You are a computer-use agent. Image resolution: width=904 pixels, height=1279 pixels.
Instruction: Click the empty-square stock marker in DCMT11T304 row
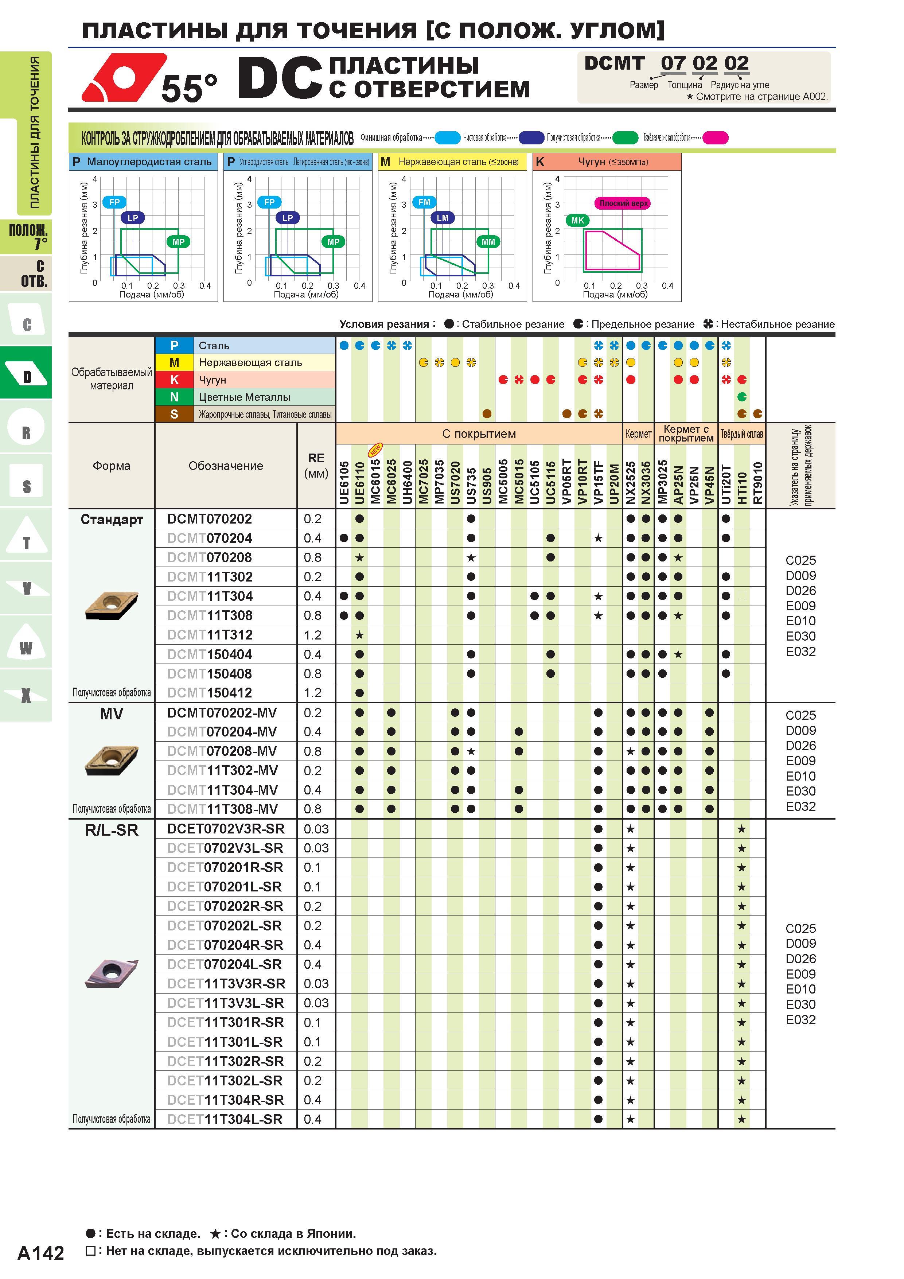pos(741,596)
